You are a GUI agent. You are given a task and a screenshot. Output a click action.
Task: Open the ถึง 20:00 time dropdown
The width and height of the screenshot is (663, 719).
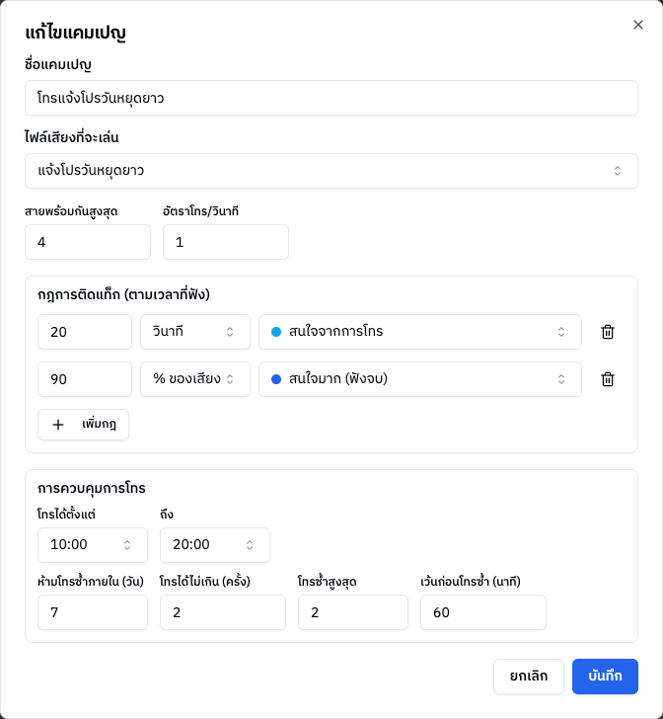215,545
